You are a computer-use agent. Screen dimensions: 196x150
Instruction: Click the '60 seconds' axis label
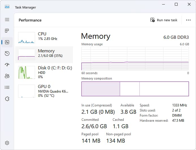pos(89,73)
